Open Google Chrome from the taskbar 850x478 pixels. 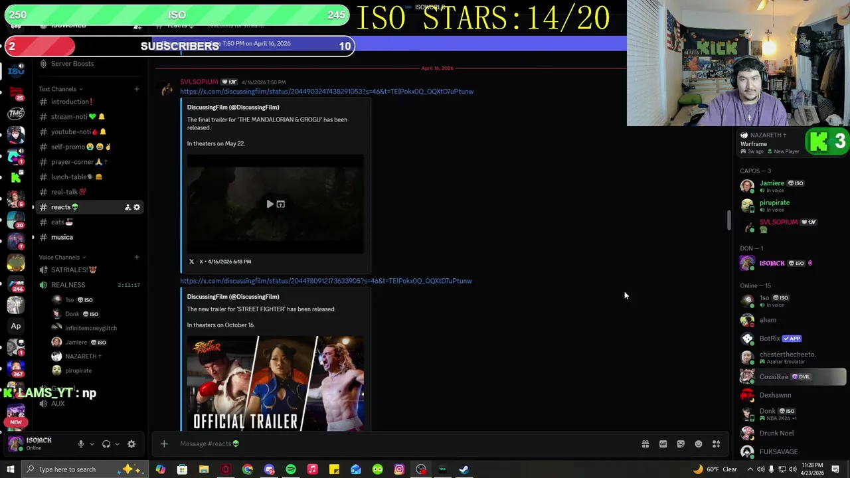248,469
